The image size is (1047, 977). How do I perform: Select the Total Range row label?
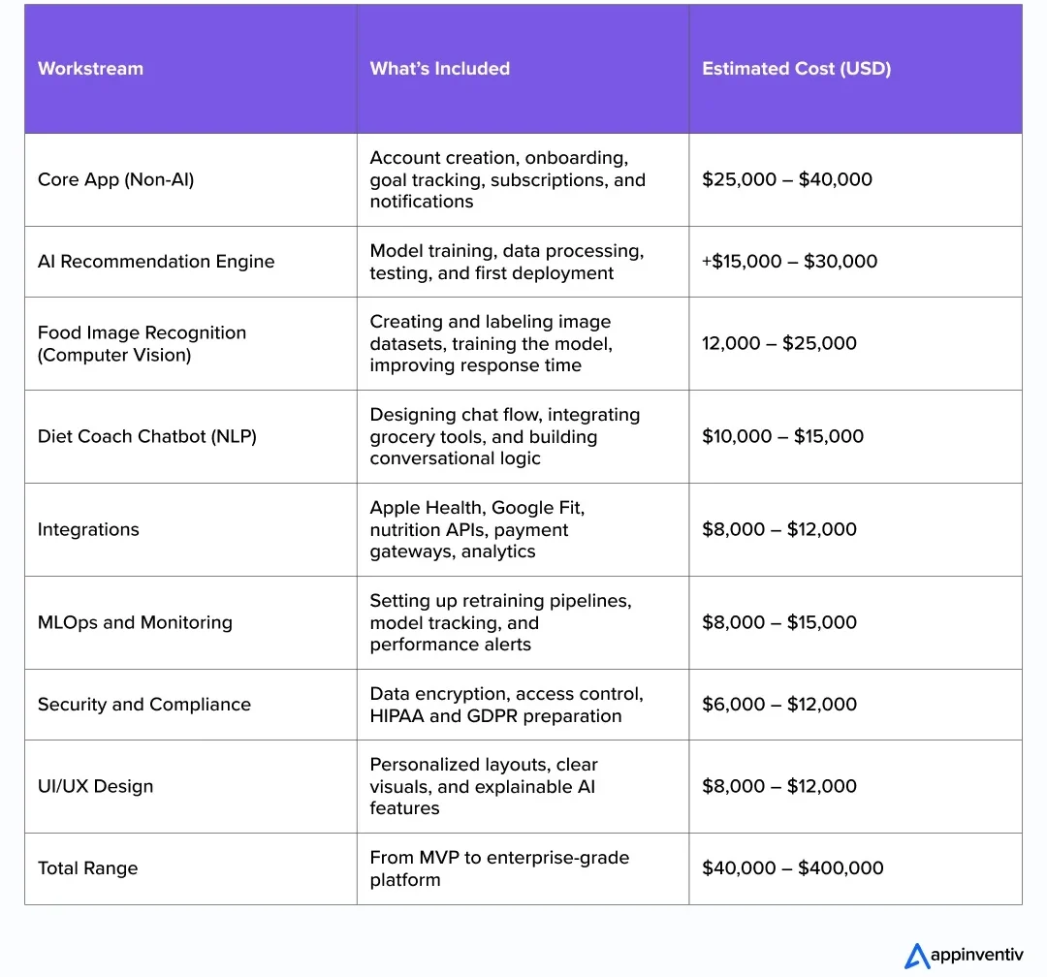[x=87, y=868]
